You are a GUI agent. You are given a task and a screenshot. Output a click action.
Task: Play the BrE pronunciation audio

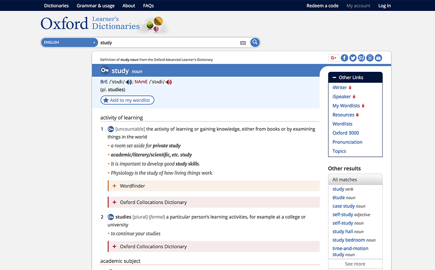[x=129, y=82]
